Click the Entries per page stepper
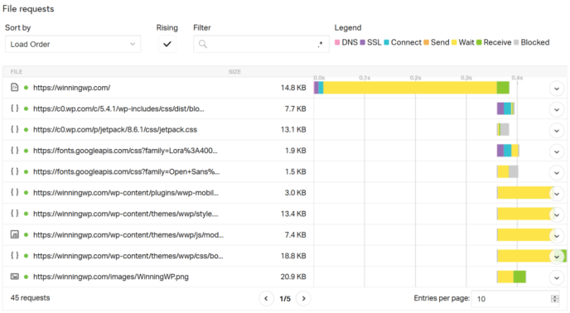Screen dimensions: 570x313 click(x=555, y=298)
